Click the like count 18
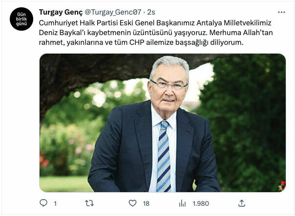295x216 pixels. point(146,203)
